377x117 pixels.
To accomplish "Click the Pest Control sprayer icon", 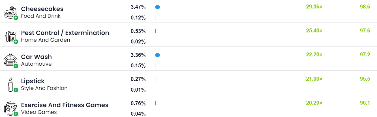I will click(9, 36).
